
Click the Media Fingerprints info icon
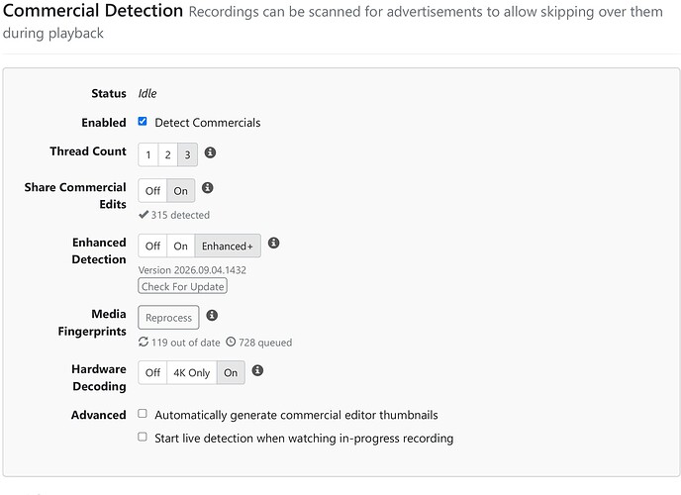coord(212,315)
